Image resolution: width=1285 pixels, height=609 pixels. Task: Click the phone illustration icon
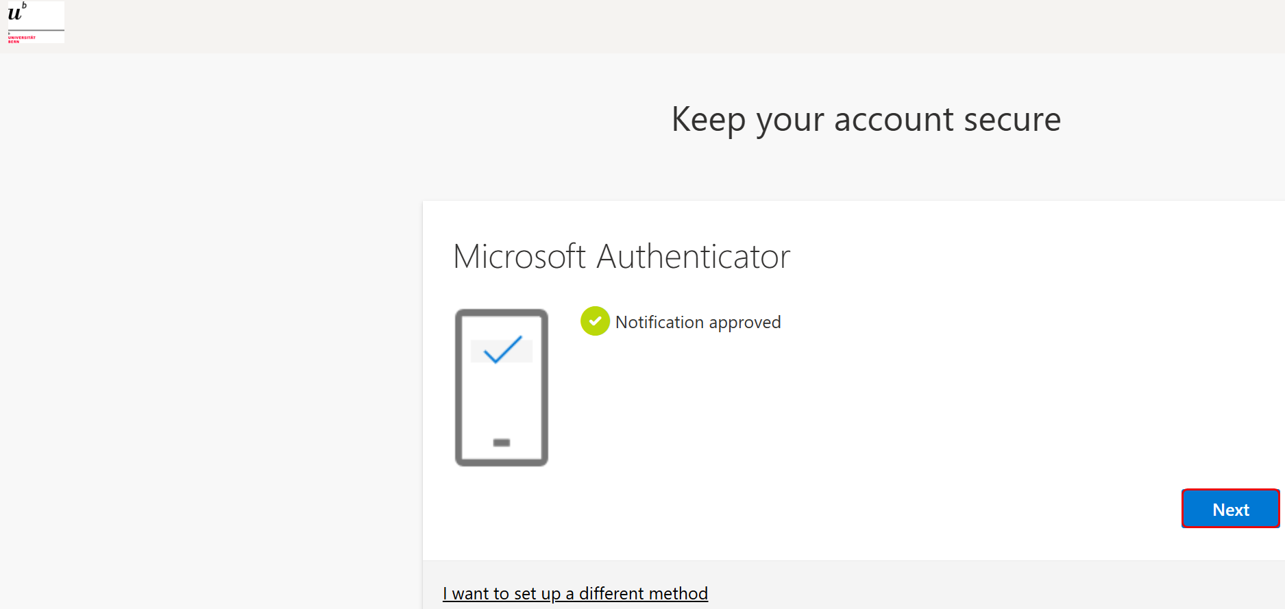[502, 388]
